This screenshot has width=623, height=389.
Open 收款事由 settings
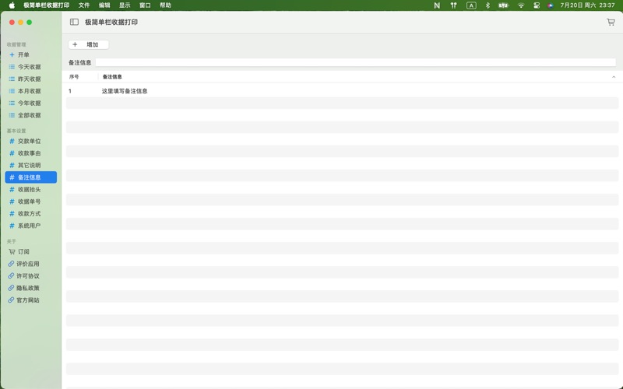(x=30, y=152)
